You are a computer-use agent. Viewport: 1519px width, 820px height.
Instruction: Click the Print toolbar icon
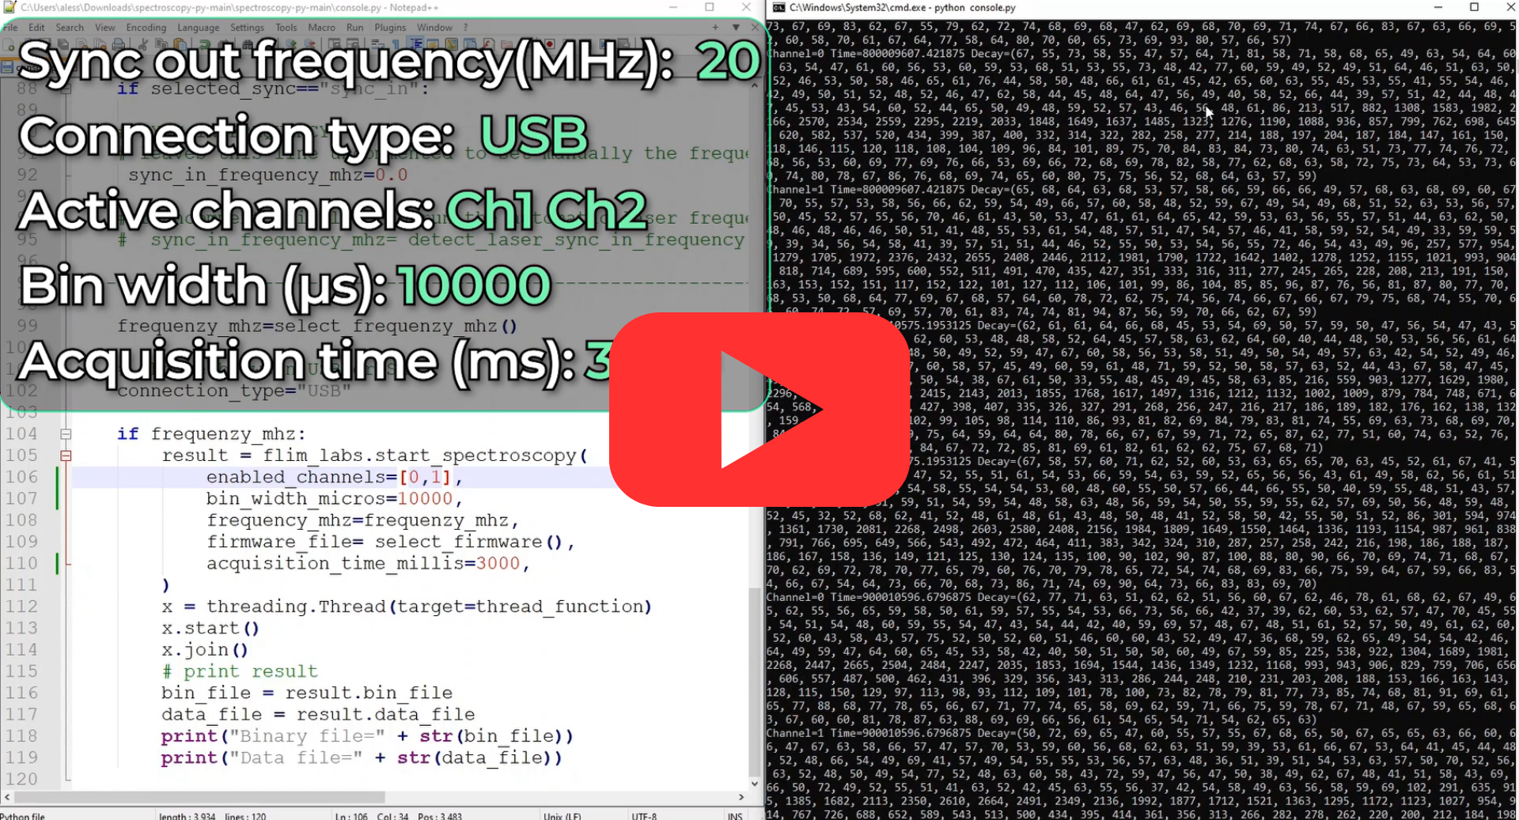tap(118, 45)
